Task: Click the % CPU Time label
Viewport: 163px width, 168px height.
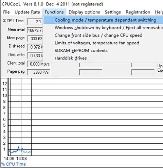Action: coord(13,21)
